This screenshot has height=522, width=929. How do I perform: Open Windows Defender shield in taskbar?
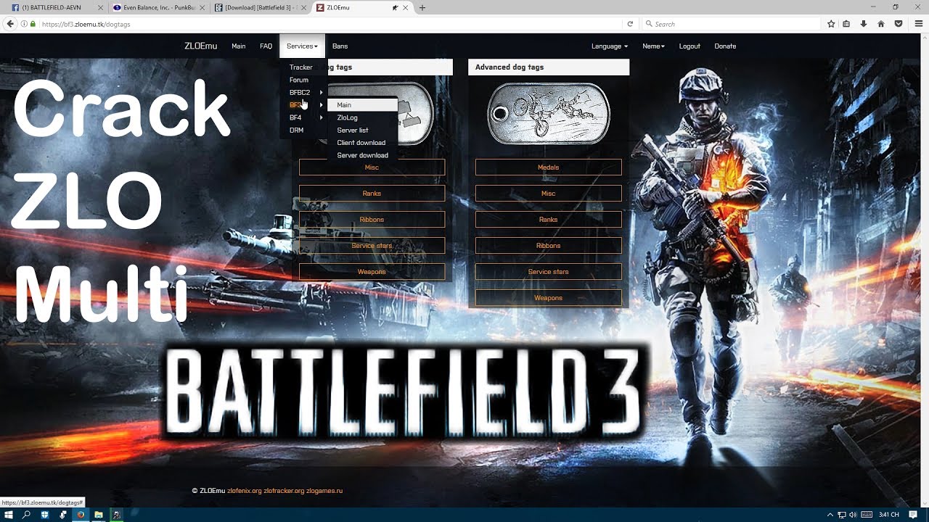tap(45, 515)
